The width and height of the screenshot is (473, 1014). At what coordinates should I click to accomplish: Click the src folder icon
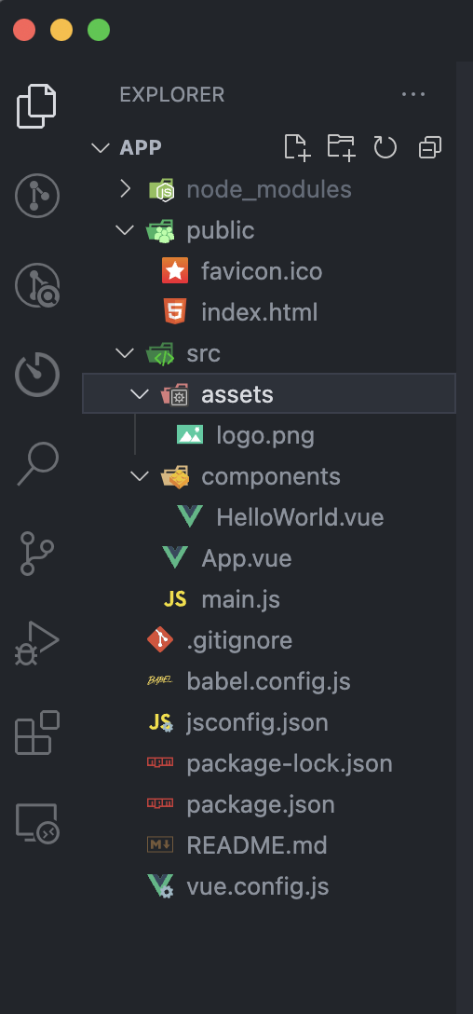pyautogui.click(x=160, y=354)
